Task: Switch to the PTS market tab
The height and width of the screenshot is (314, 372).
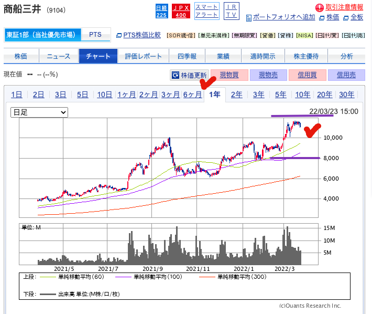Action: (95, 35)
